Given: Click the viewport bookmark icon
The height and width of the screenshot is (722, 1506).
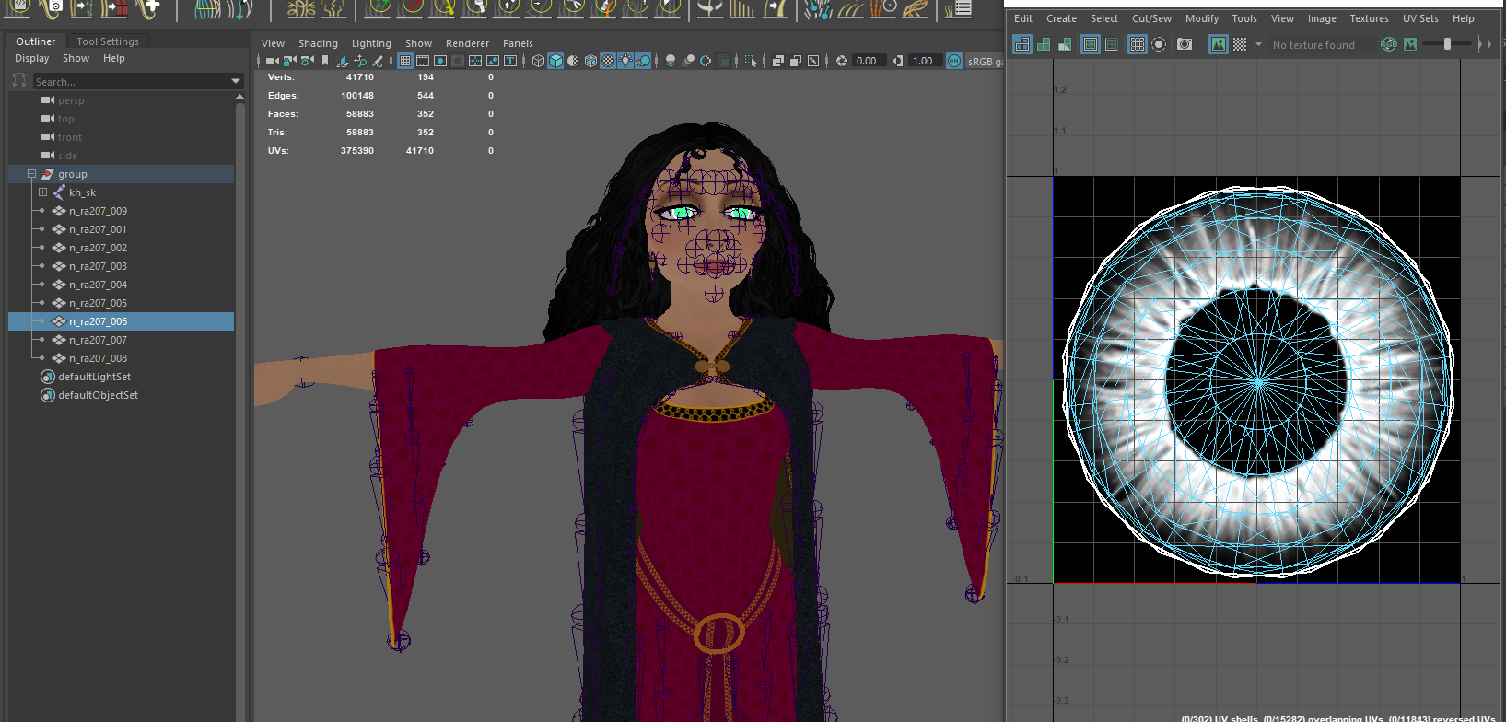Looking at the screenshot, I should tap(325, 61).
